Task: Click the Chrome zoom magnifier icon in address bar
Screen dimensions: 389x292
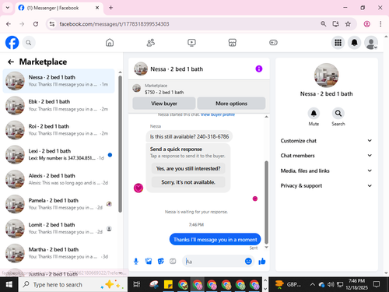Action: pos(324,24)
